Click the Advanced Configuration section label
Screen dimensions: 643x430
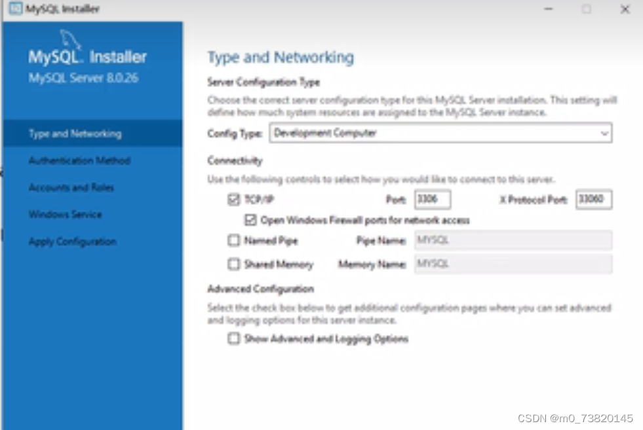pos(261,289)
